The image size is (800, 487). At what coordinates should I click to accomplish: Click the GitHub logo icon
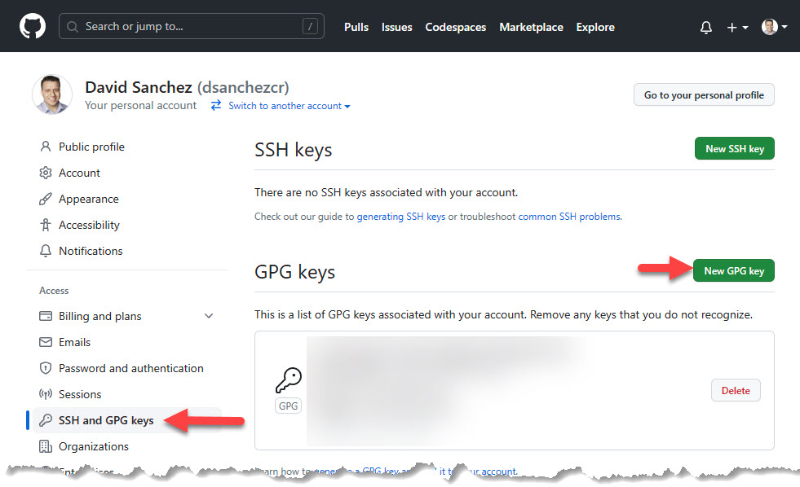tap(33, 27)
